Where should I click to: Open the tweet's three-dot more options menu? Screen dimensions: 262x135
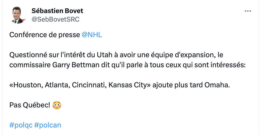click(x=248, y=11)
